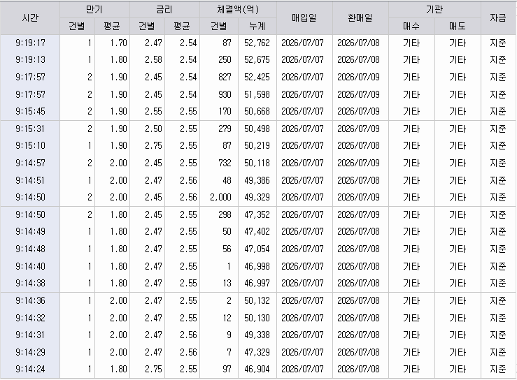Select the 9:14:57 time cell

pyautogui.click(x=30, y=163)
